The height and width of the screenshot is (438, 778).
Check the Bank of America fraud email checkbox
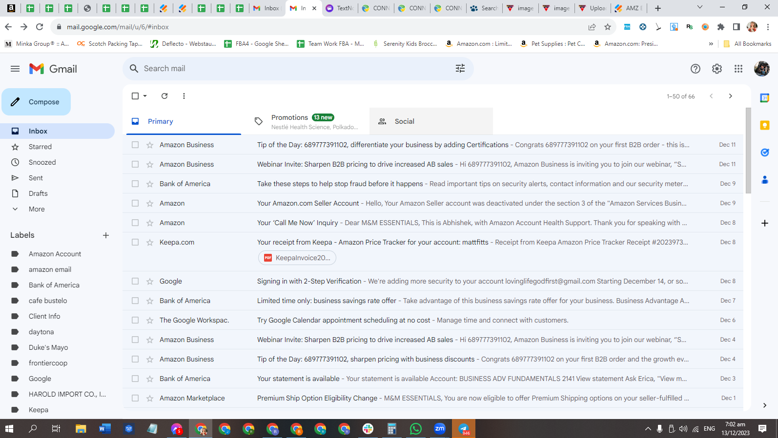click(135, 184)
